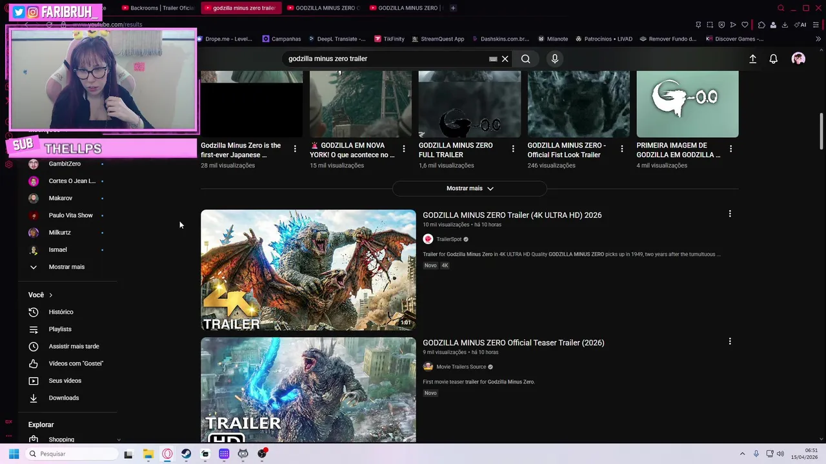Click the Windows taskbar Pesquisar search box

[71, 454]
